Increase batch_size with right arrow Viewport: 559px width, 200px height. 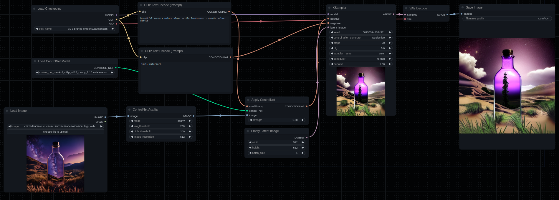coord(303,153)
